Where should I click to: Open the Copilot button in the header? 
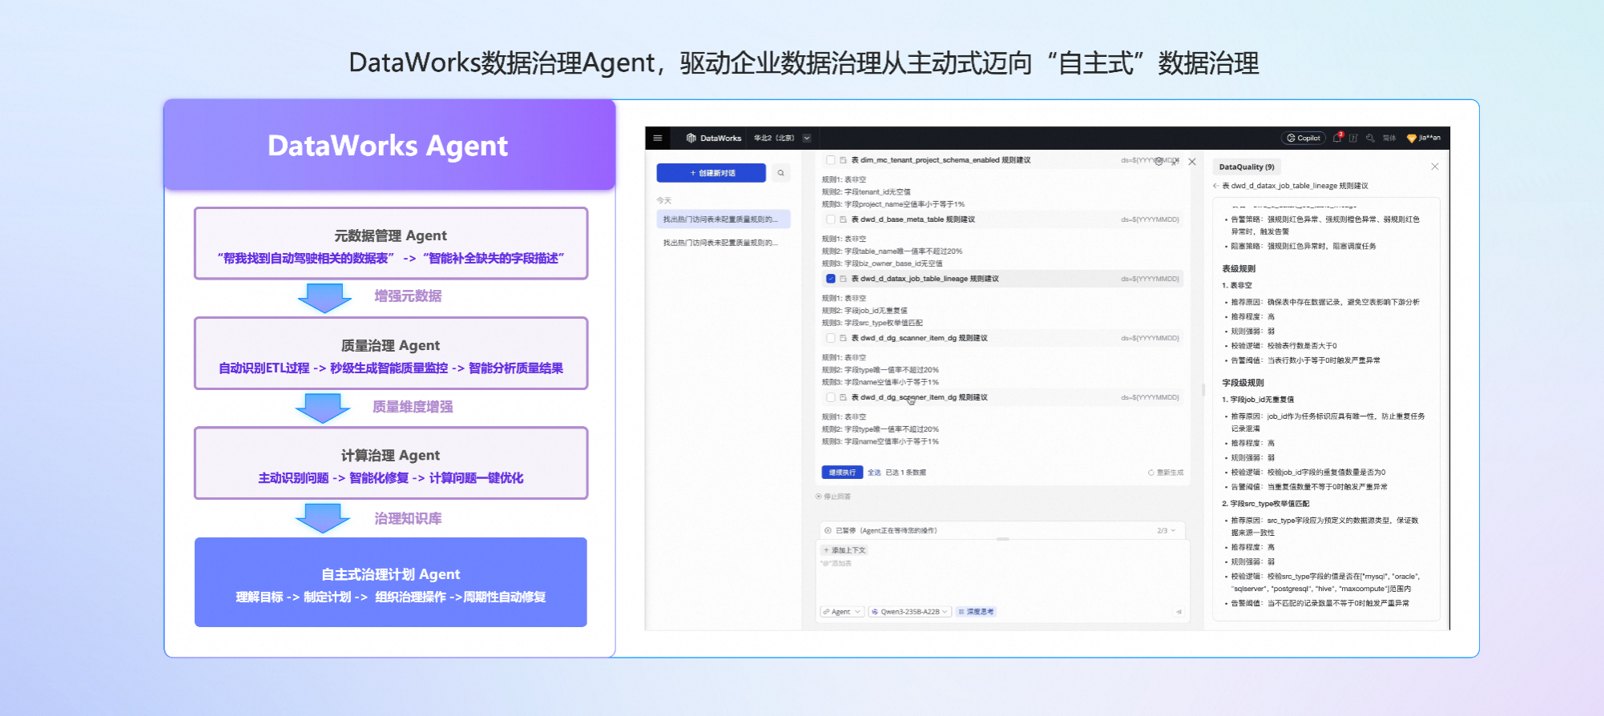[1304, 138]
